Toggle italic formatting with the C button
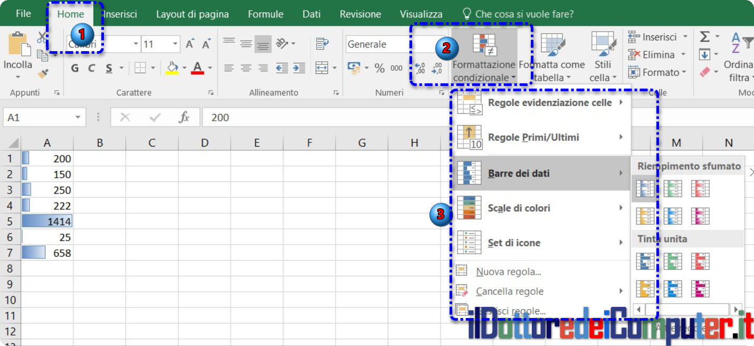The height and width of the screenshot is (346, 754). 91,68
